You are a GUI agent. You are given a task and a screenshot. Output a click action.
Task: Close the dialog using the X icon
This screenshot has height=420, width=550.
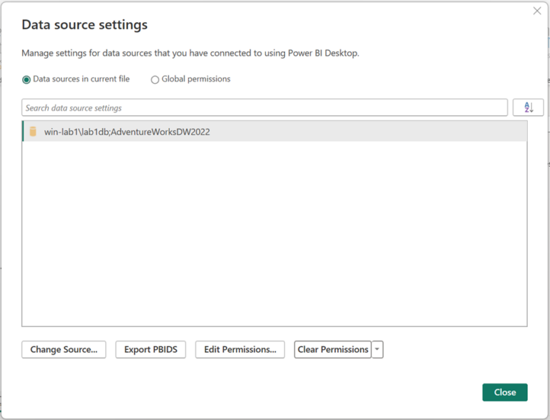537,11
